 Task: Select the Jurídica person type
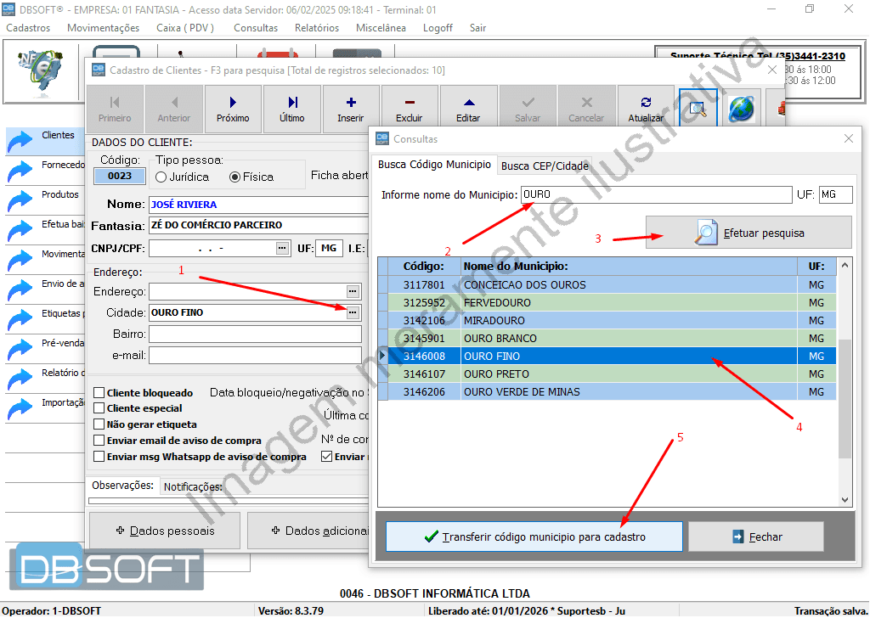(x=161, y=177)
